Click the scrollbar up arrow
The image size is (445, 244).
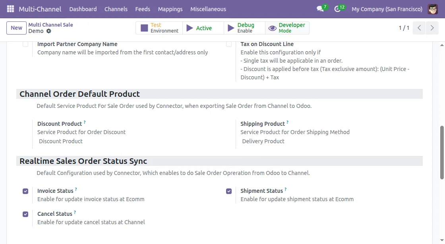click(442, 45)
